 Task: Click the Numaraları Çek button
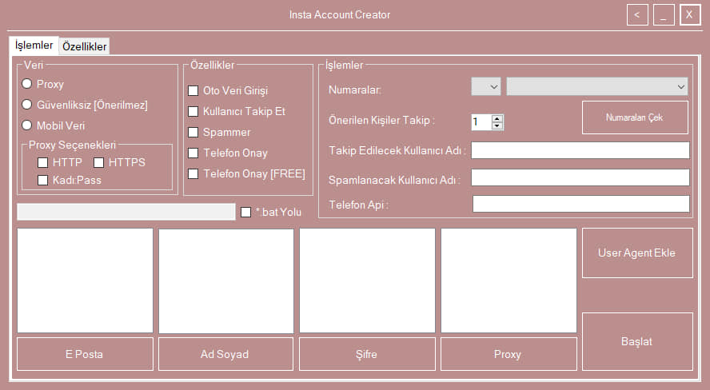635,117
